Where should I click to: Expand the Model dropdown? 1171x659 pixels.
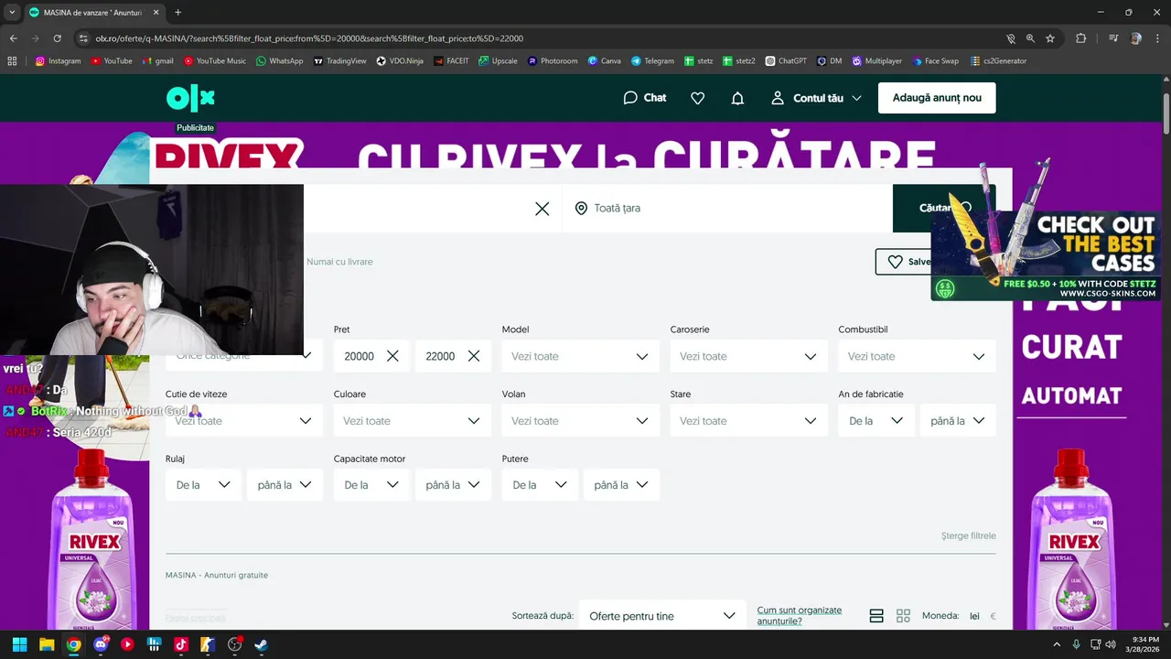click(580, 356)
